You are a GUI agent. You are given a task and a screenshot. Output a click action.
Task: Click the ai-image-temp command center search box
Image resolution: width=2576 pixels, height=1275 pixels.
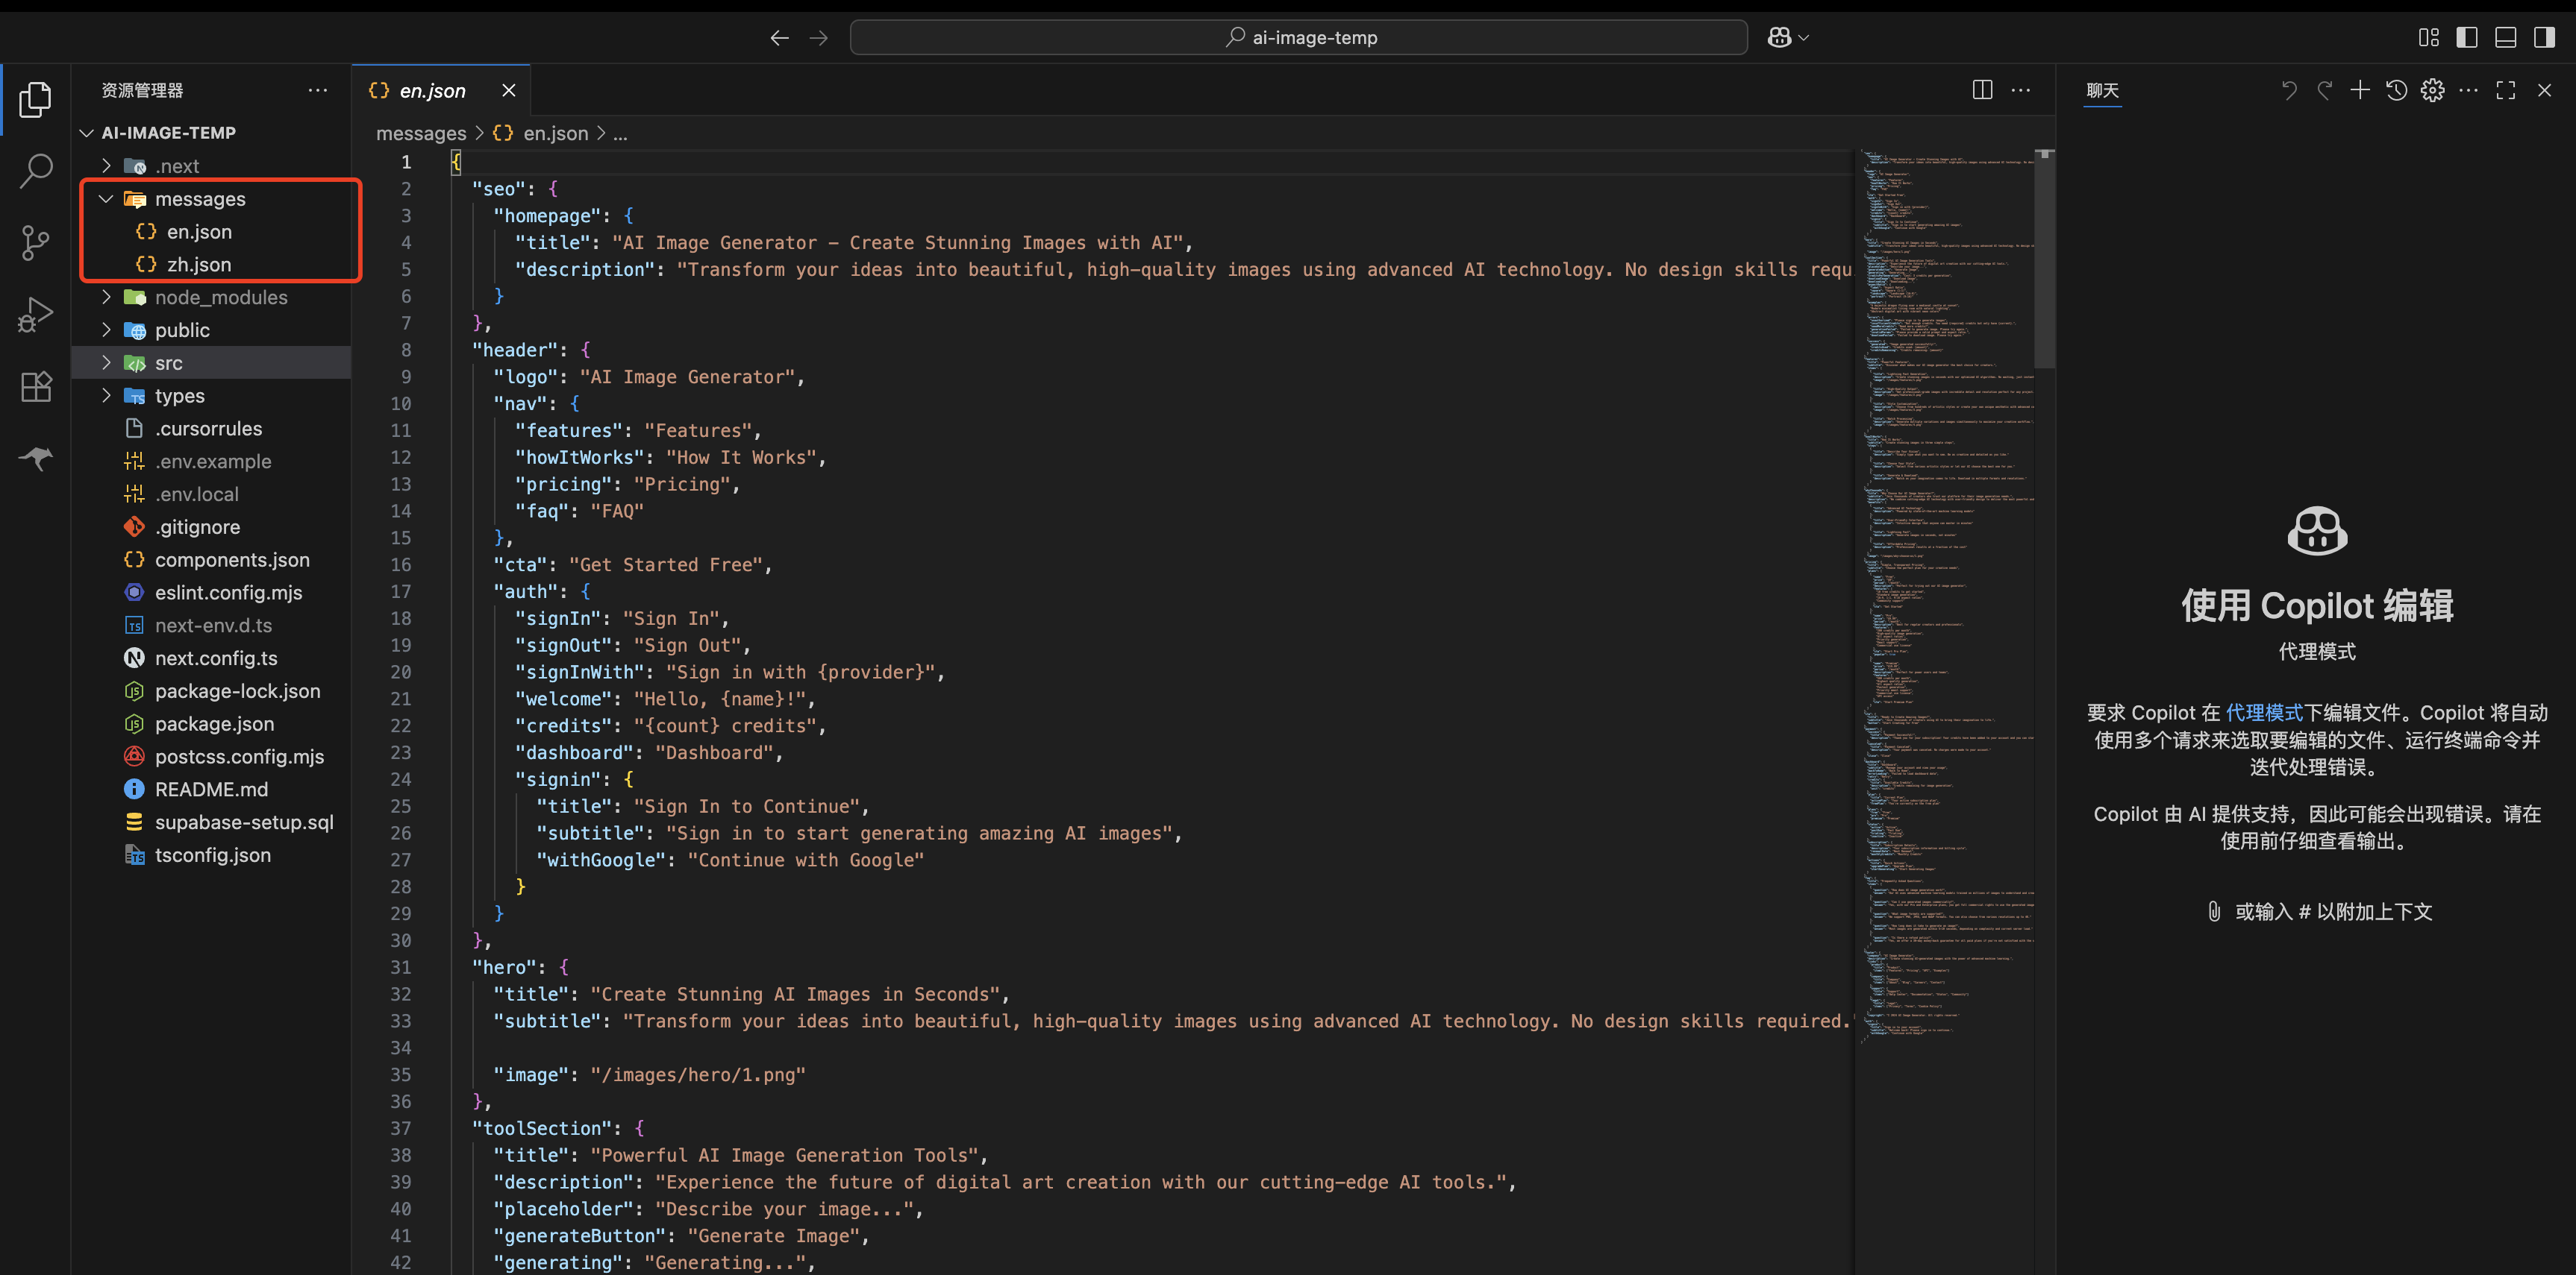click(1298, 38)
